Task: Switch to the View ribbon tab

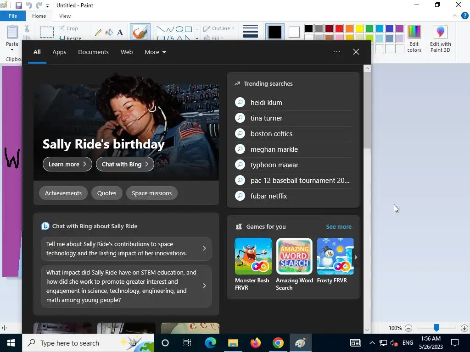Action: pyautogui.click(x=65, y=16)
